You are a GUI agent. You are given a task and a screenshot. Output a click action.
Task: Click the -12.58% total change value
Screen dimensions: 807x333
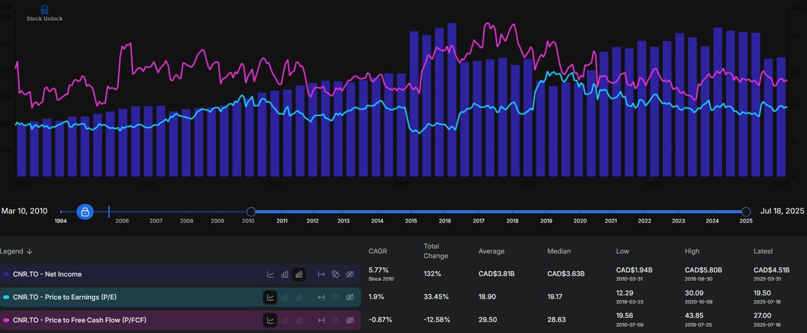point(437,319)
